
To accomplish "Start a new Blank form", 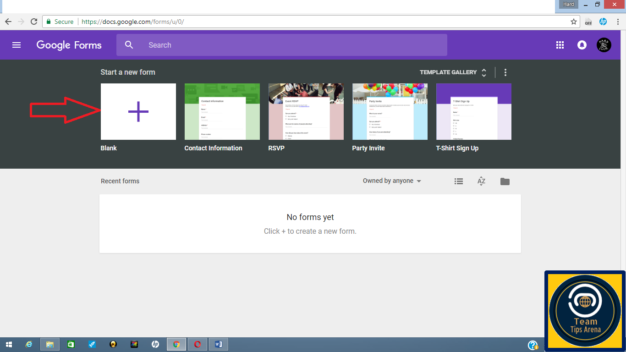I will coord(138,111).
